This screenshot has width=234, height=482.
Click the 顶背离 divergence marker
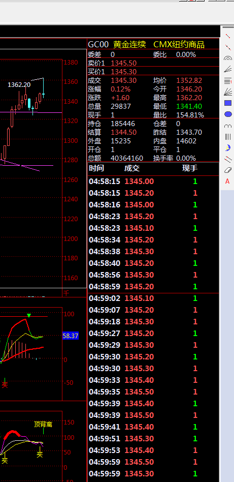43,424
